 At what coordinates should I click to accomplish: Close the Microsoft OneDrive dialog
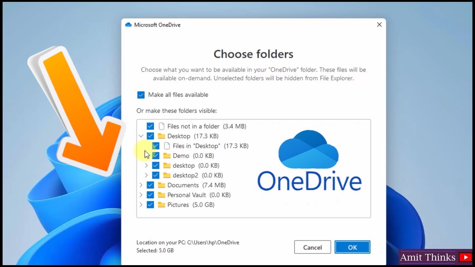coord(379,25)
